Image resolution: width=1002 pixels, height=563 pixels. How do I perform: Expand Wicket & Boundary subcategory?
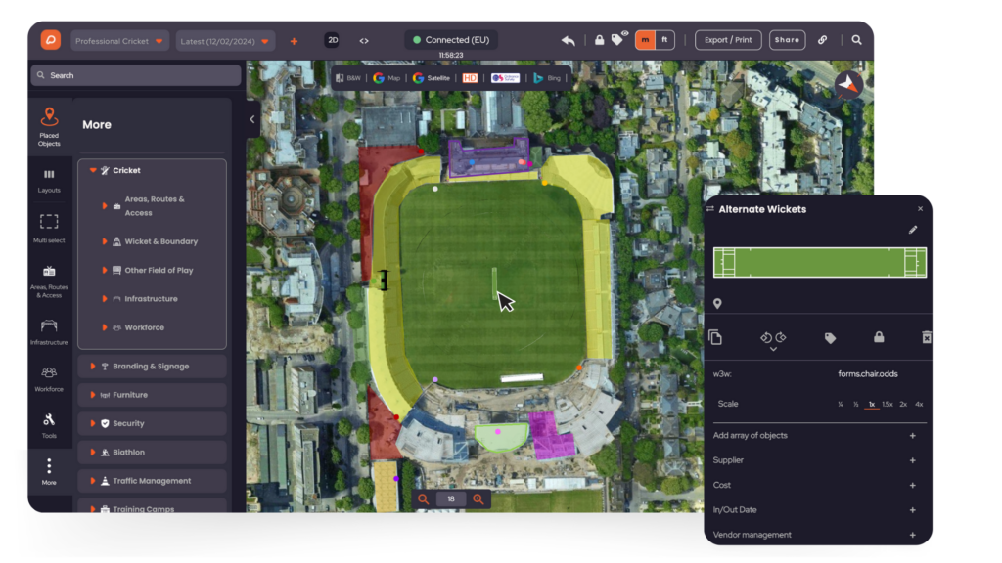pyautogui.click(x=104, y=241)
